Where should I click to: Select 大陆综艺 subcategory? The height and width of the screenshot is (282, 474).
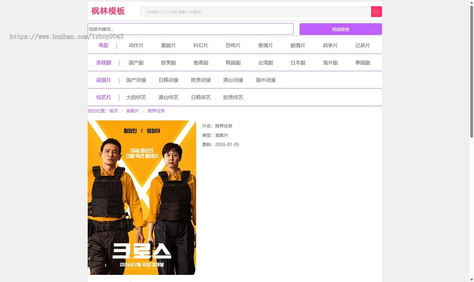point(136,97)
